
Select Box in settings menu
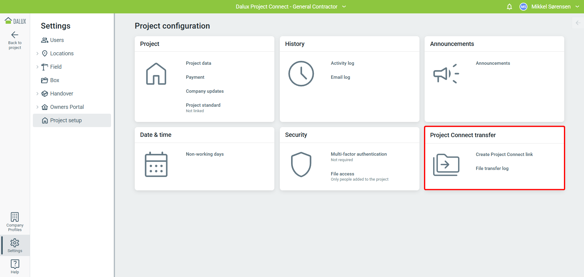click(54, 80)
